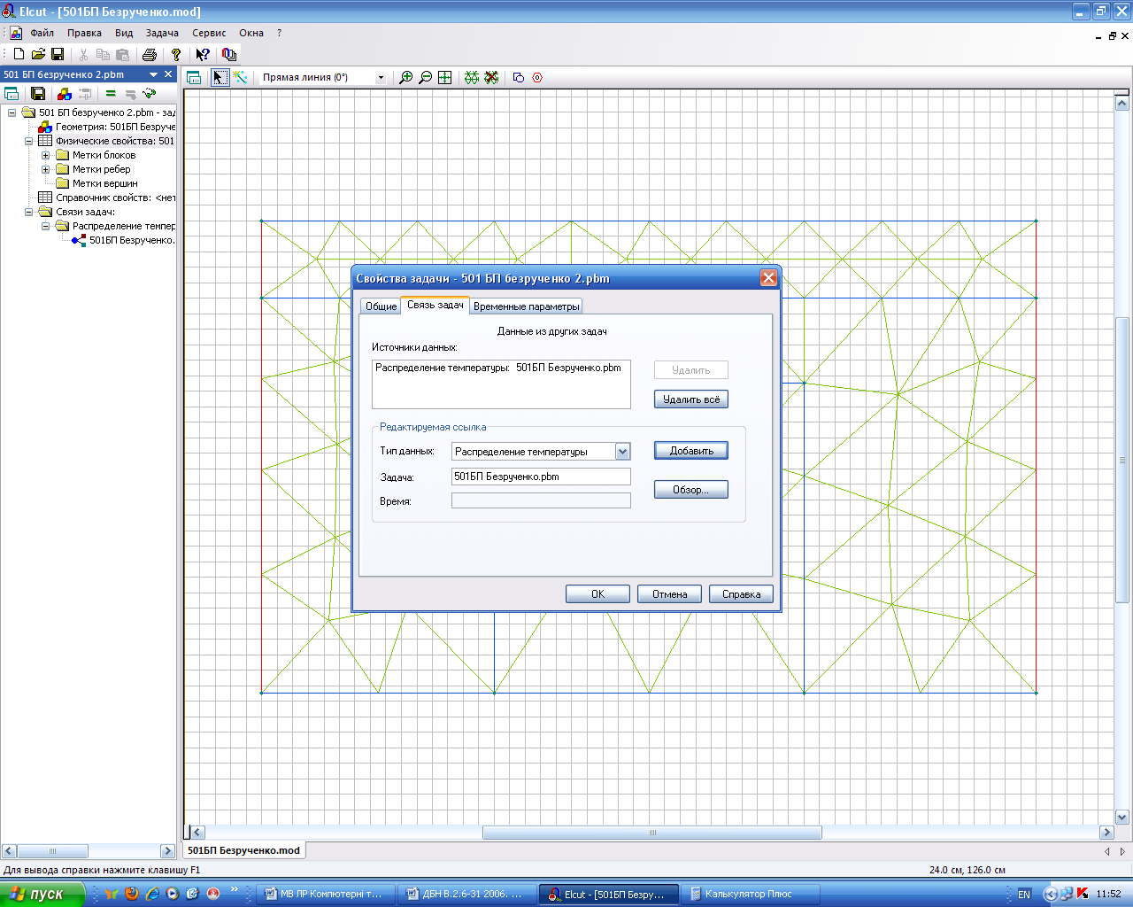
Task: Open the Задача menu
Action: 162,33
